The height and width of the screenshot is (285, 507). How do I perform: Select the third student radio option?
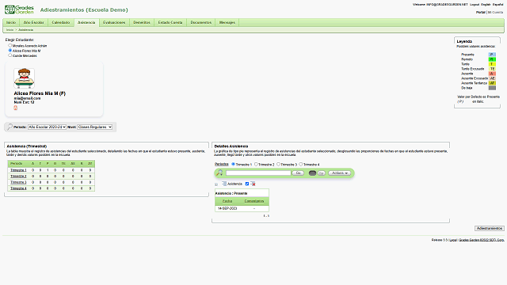click(10, 55)
